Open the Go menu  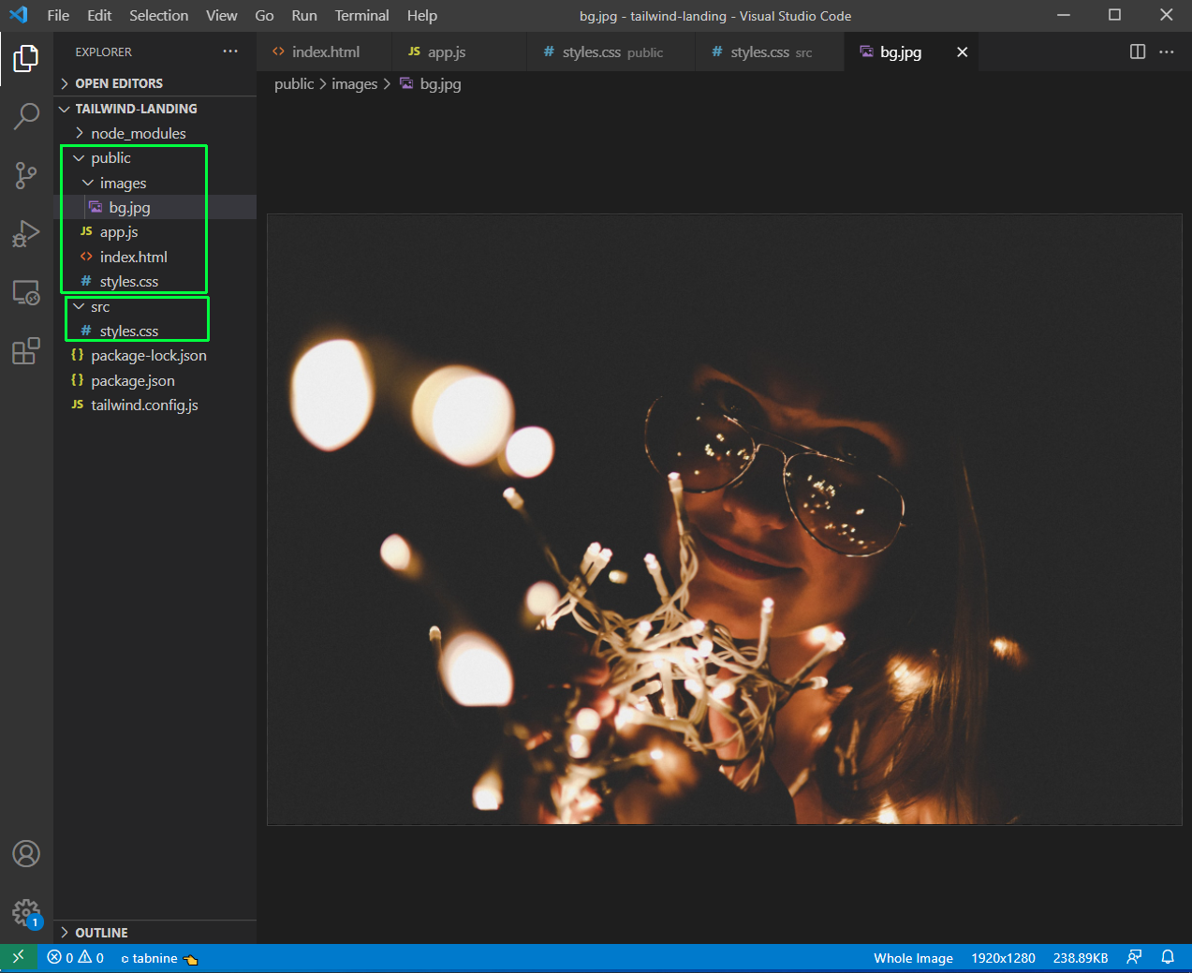point(264,15)
